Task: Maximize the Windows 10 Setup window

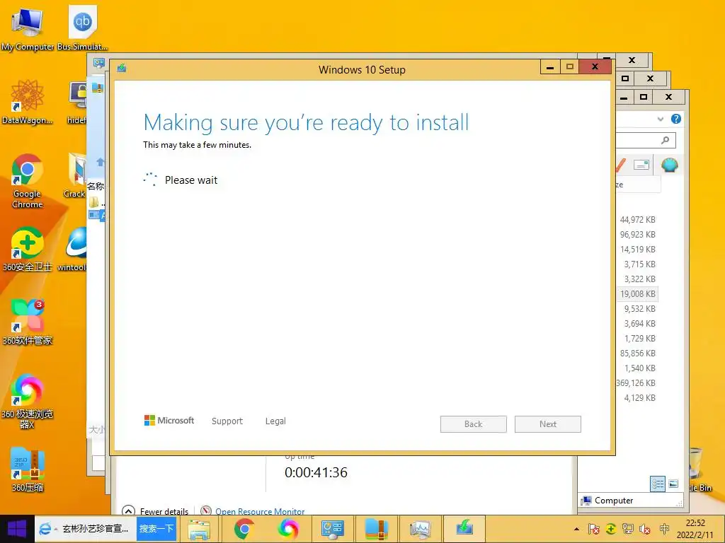Action: (x=570, y=67)
